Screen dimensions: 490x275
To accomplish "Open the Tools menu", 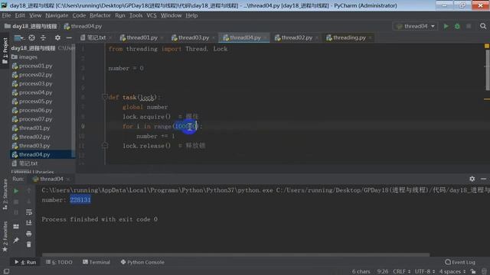I will [136, 15].
